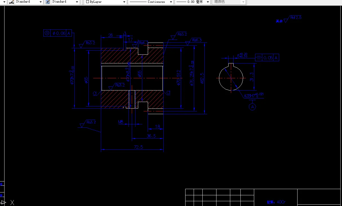Click the parallelism tolerance frame 0.05 A
The width and height of the screenshot is (342, 206).
[x=267, y=57]
